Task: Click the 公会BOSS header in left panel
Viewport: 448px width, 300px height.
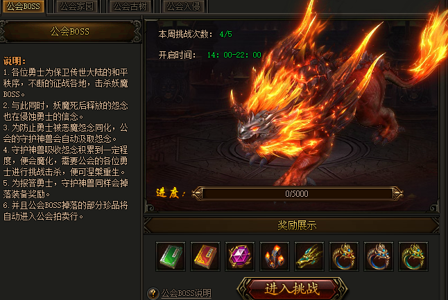Action: coord(70,31)
